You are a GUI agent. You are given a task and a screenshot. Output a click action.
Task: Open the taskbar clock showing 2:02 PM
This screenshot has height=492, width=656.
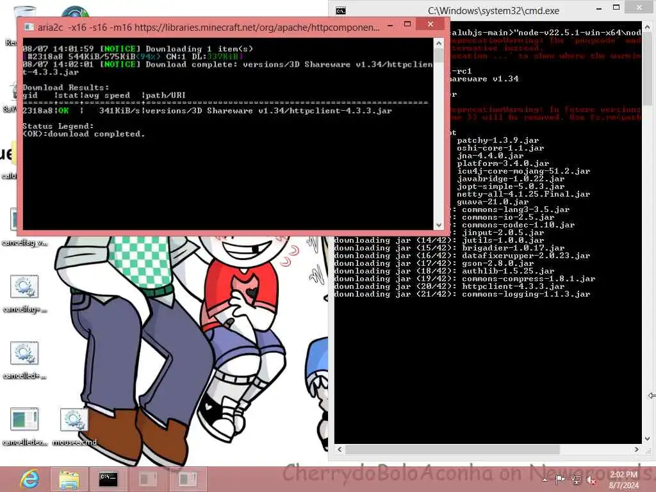(624, 479)
